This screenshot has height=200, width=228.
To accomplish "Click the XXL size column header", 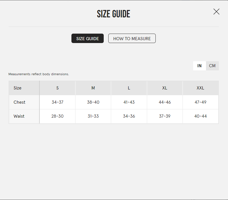I will pos(200,88).
